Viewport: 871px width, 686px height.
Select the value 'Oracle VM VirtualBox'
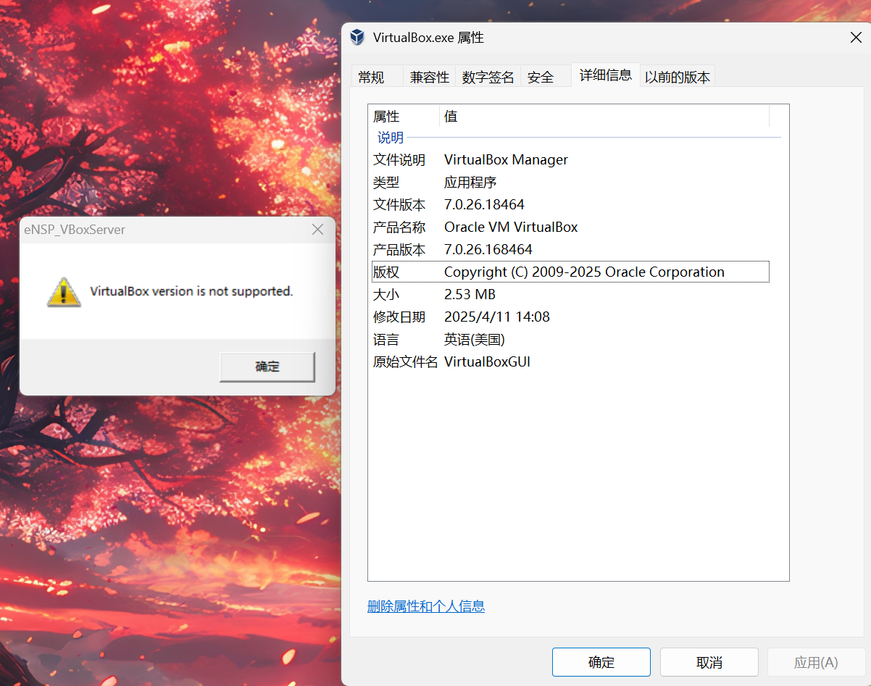pos(511,227)
